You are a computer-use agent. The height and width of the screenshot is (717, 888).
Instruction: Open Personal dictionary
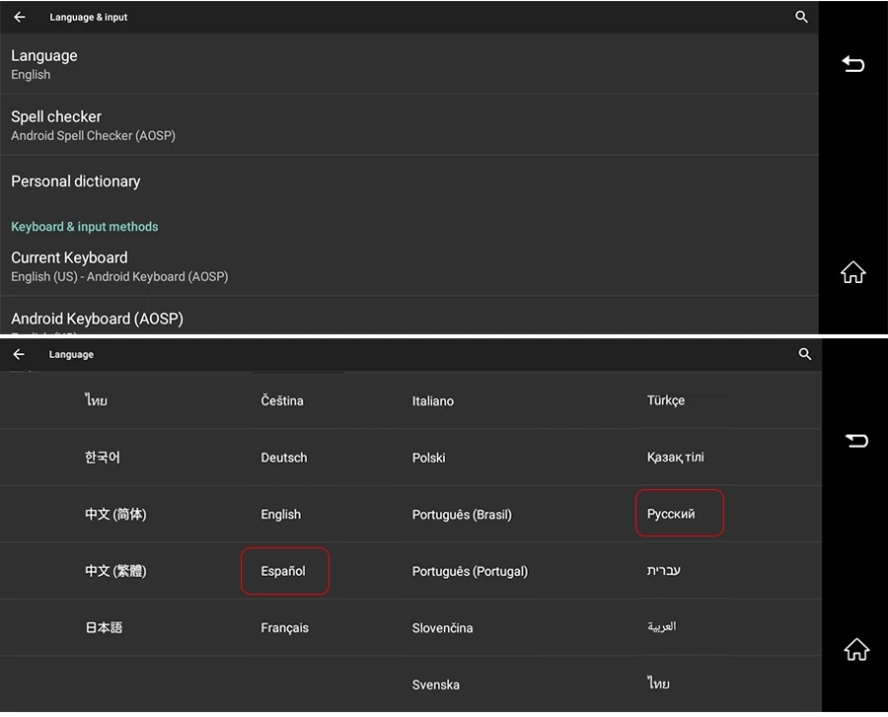(408, 181)
